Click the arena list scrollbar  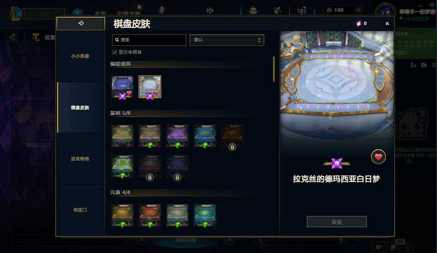tap(274, 69)
